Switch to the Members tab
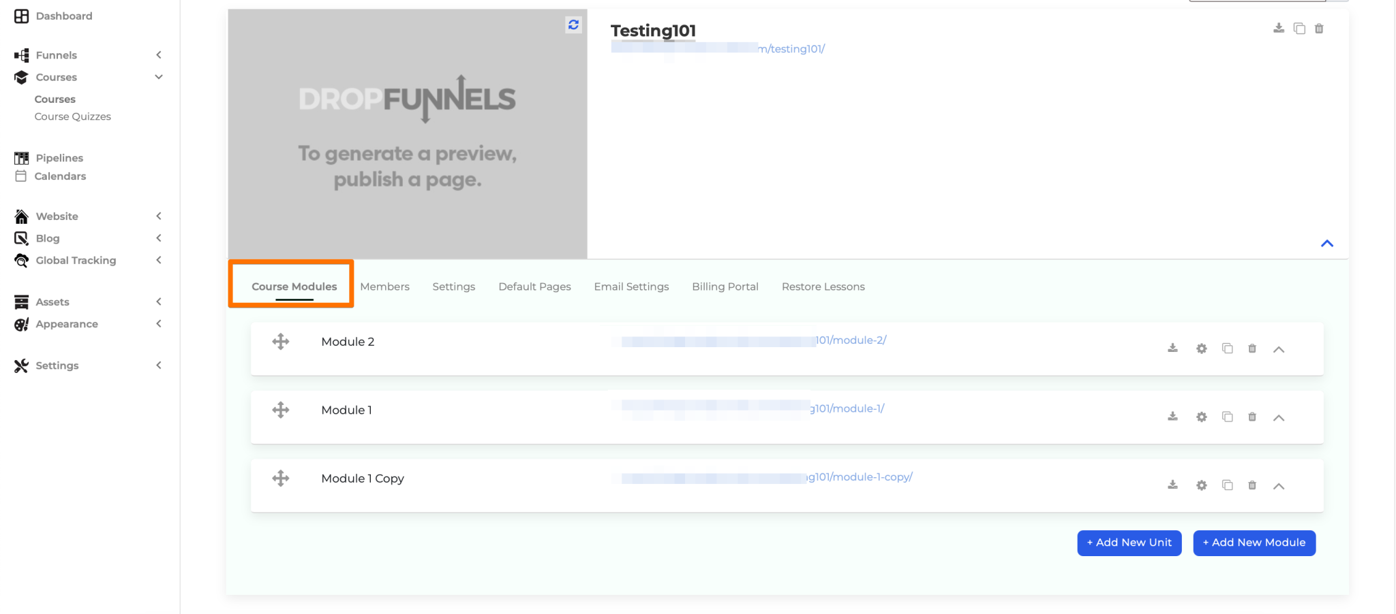This screenshot has height=614, width=1396. tap(384, 286)
